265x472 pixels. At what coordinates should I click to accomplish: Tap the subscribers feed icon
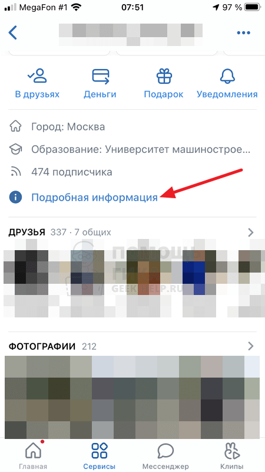(16, 172)
